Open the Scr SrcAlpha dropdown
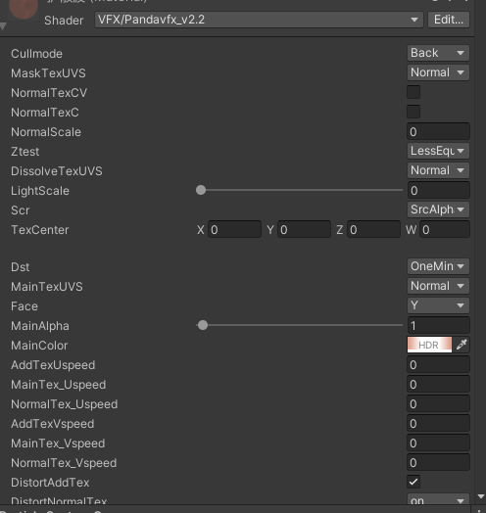 [x=438, y=210]
